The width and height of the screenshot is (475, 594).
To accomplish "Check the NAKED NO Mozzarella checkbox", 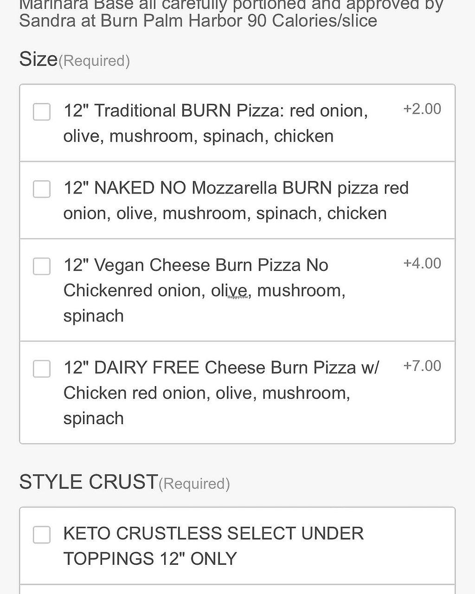I will pyautogui.click(x=42, y=189).
